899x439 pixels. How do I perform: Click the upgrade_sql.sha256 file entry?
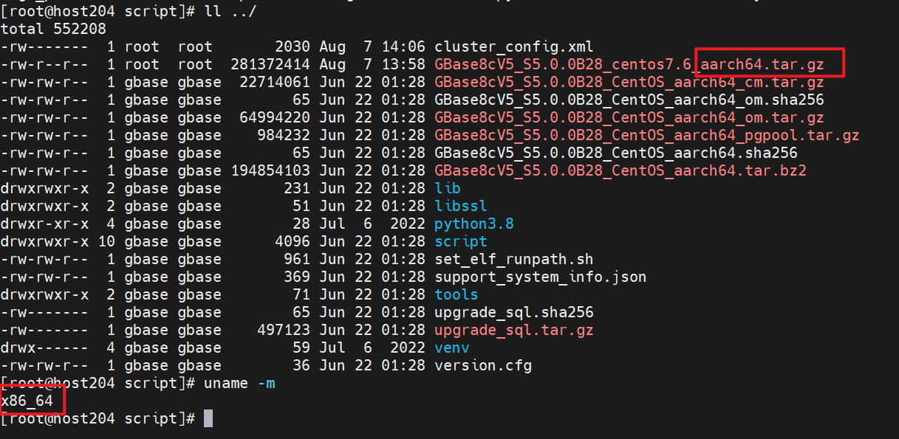(x=514, y=312)
